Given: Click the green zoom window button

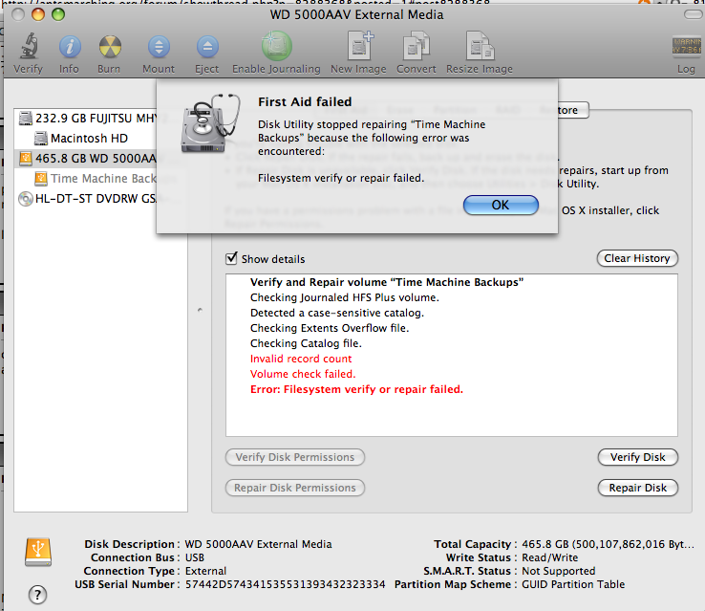Looking at the screenshot, I should 58,14.
